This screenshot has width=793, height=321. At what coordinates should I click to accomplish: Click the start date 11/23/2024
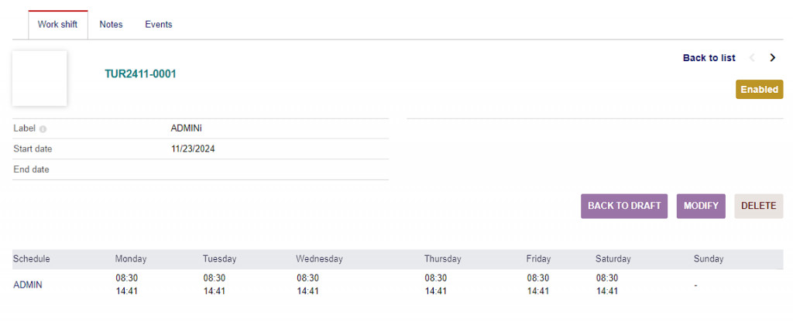tap(193, 149)
